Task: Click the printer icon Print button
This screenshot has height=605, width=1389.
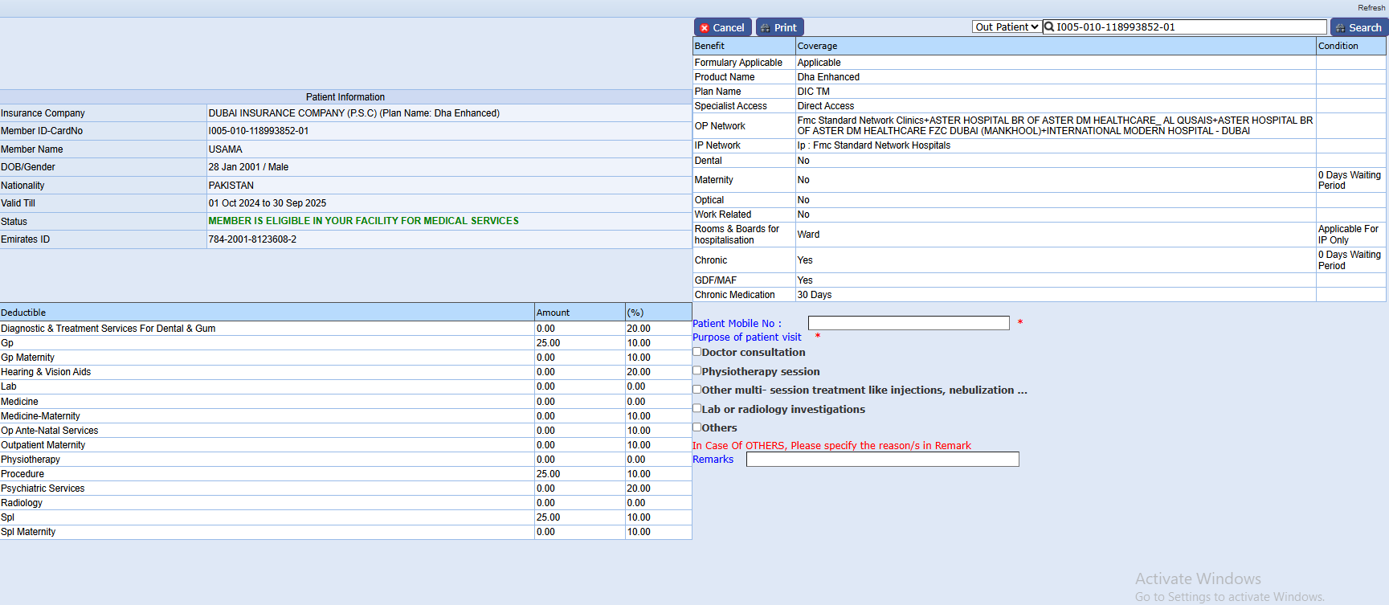Action: tap(779, 27)
